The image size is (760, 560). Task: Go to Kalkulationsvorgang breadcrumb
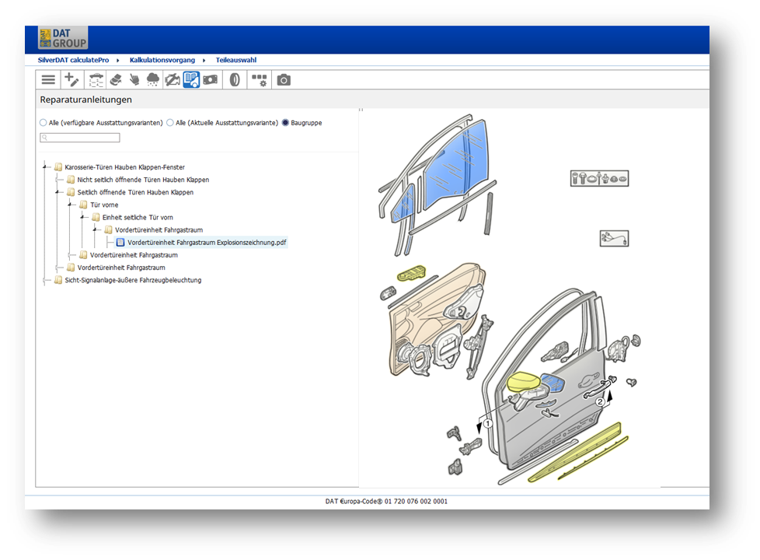coord(162,60)
